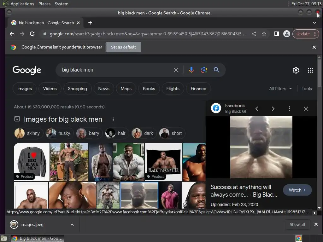The image size is (323, 242).
Task: Click the Chrome icon in system tray
Action: click(x=299, y=238)
